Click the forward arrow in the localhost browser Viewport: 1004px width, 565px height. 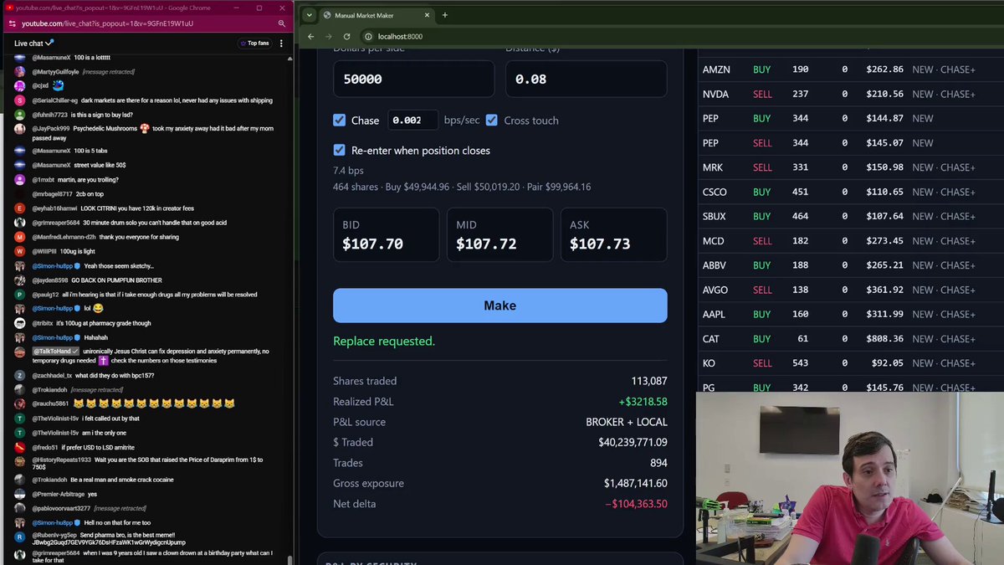[x=329, y=37]
